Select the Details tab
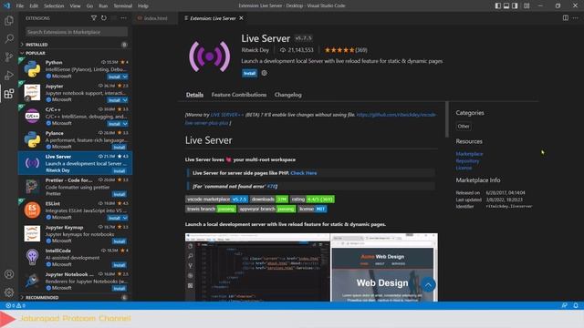The image size is (584, 328). point(194,95)
